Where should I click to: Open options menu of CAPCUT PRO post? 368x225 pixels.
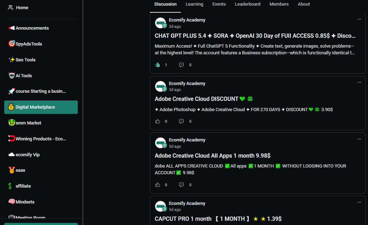(359, 202)
